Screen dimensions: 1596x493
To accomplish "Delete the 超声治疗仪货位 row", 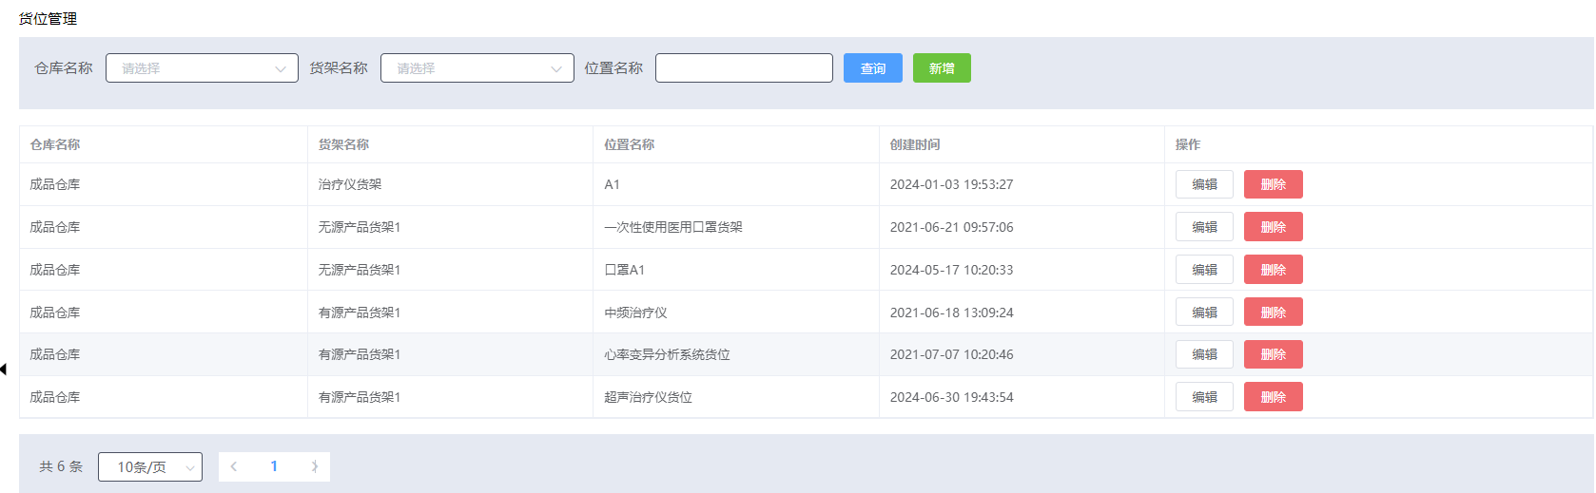I will (1273, 397).
